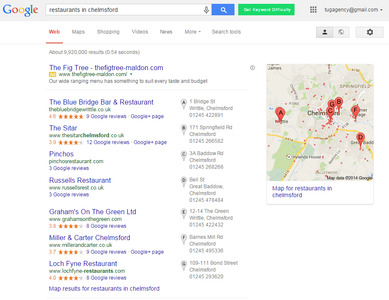Image resolution: width=389 pixels, height=300 pixels.
Task: Click map pin D next to Bell St
Action: (183, 182)
